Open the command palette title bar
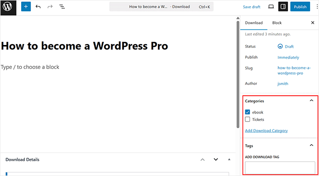 pyautogui.click(x=161, y=7)
